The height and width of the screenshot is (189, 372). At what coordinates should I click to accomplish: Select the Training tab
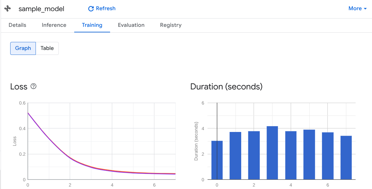point(92,25)
